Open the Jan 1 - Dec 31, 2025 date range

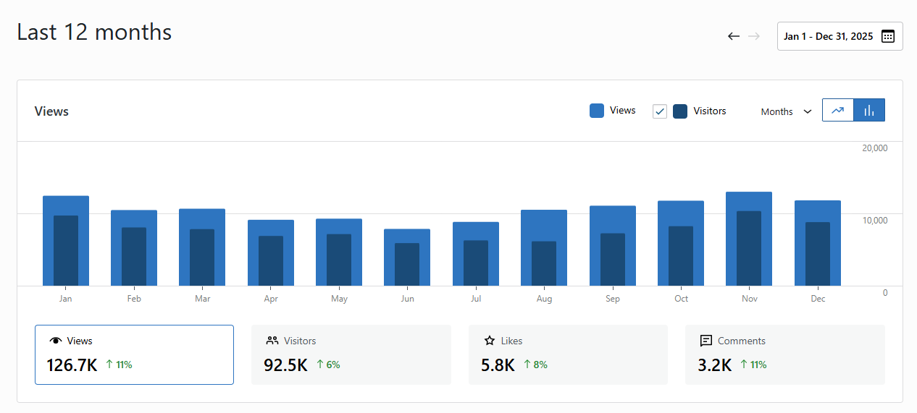point(828,36)
